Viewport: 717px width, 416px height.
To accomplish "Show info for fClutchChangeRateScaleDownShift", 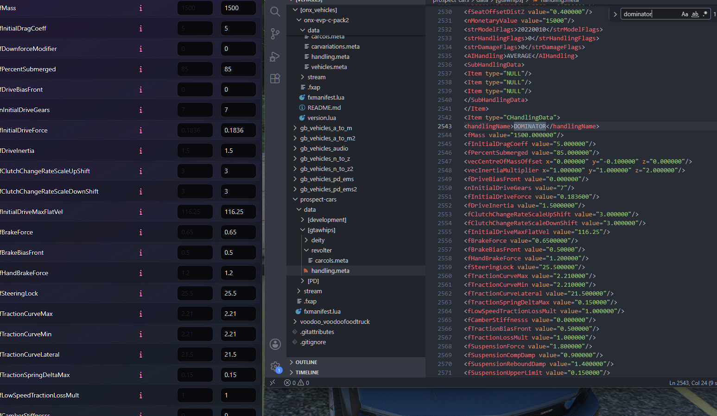I will point(141,191).
